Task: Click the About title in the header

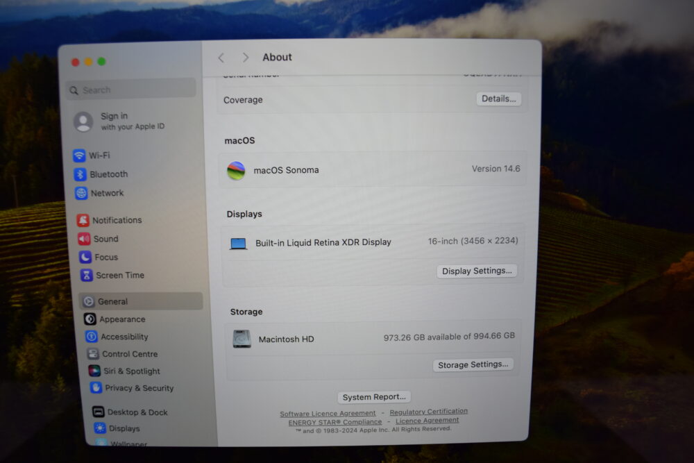Action: (x=278, y=57)
